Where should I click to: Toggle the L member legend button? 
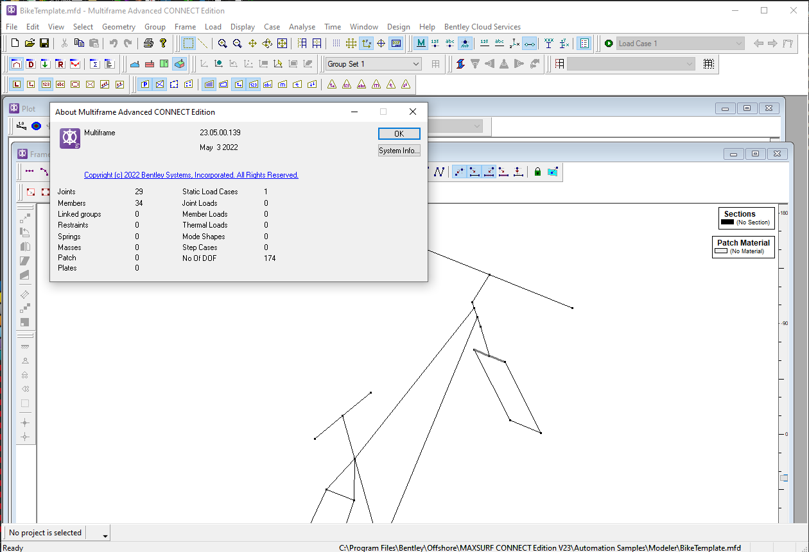(16, 85)
